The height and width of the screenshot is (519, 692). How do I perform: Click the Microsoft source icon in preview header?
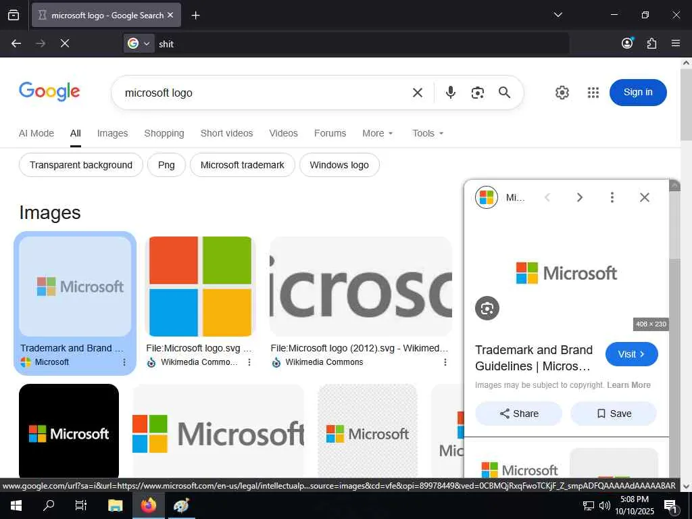click(487, 197)
